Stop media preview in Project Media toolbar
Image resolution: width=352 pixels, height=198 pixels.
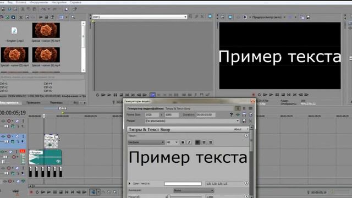pyautogui.click(x=46, y=17)
